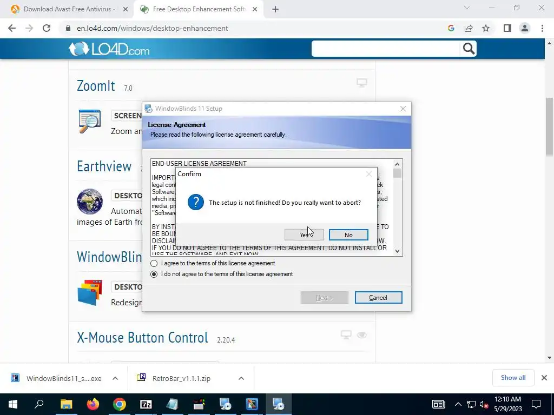554x415 pixels.
Task: Expand WindowBlinds11 download options chevron
Action: click(115, 378)
